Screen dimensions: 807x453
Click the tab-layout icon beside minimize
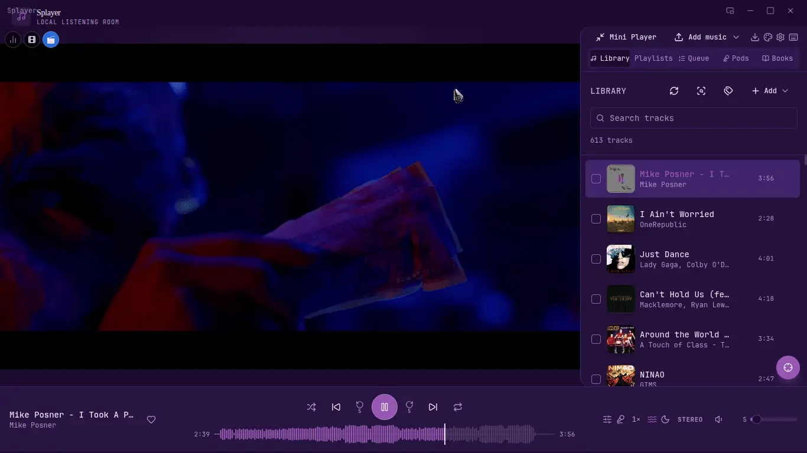tap(730, 11)
